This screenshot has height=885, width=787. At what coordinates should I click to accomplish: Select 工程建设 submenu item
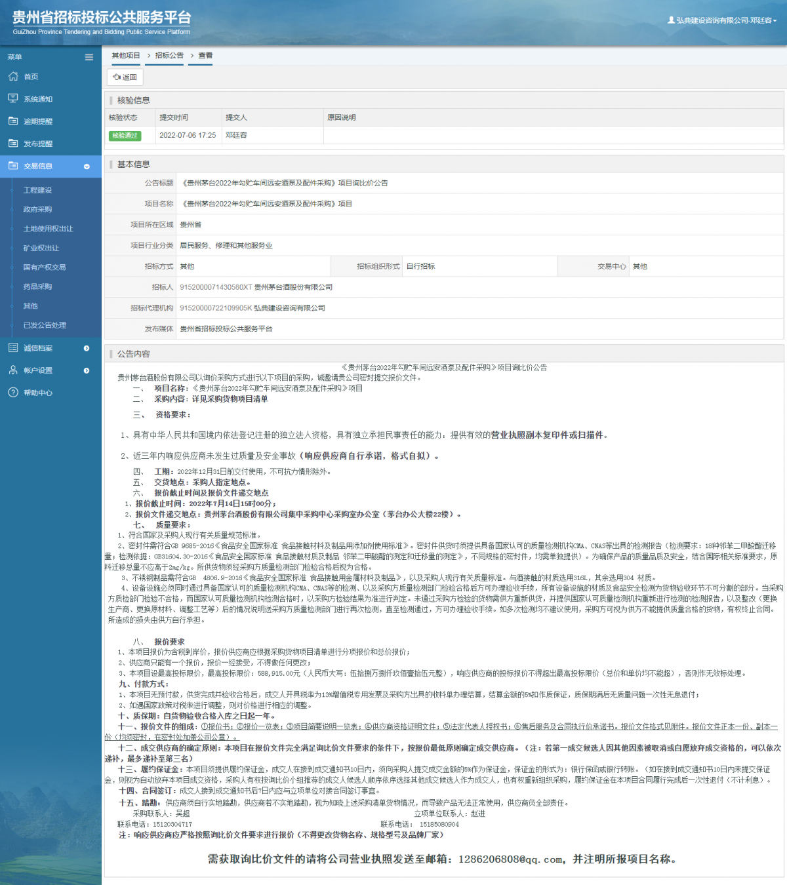[37, 190]
